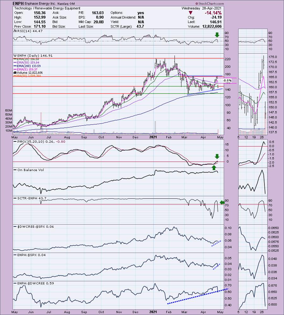Click the ENPH (Daily) 146.91 price legend
The height and width of the screenshot is (315, 284).
click(35, 56)
